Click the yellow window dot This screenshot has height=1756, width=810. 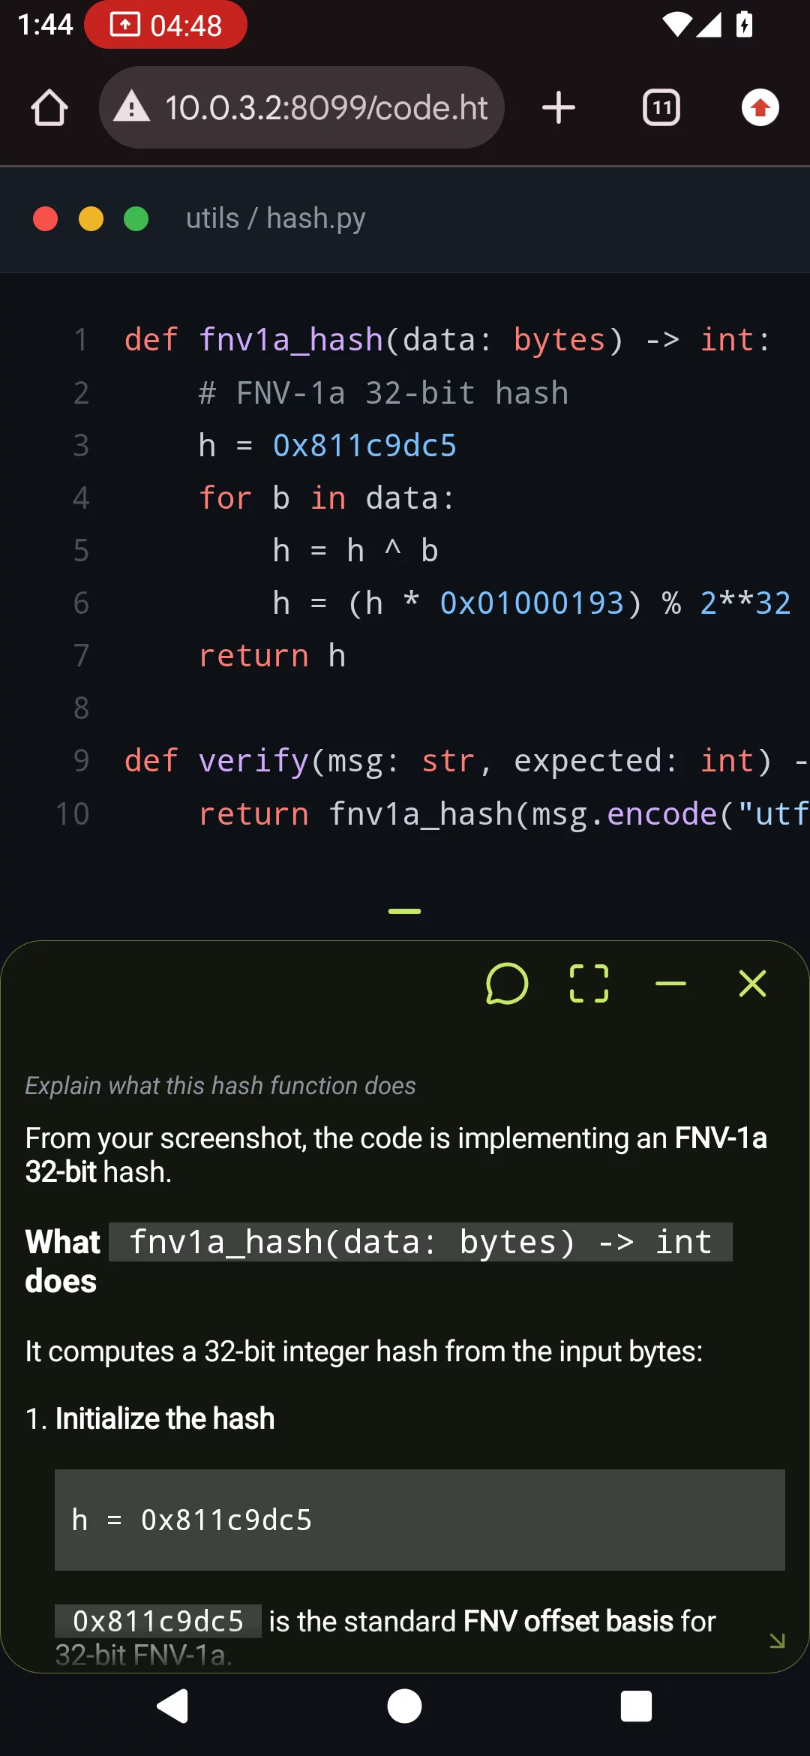click(91, 219)
